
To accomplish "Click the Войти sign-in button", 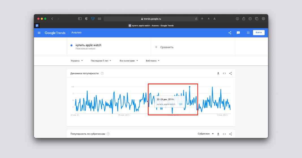I will (x=258, y=32).
